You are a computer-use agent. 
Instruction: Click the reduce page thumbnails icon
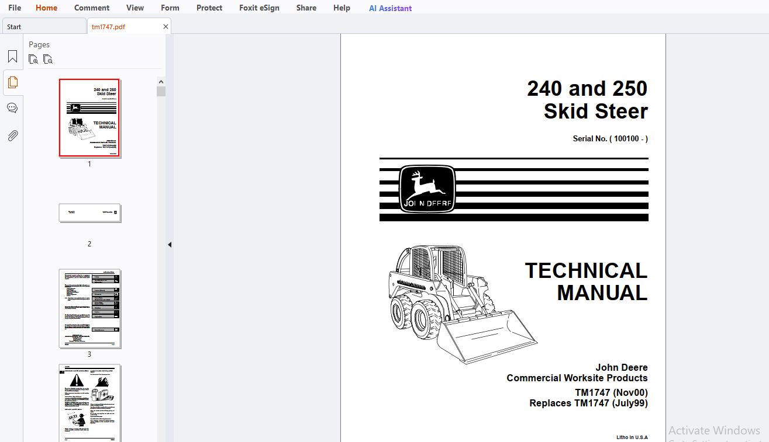pyautogui.click(x=48, y=59)
